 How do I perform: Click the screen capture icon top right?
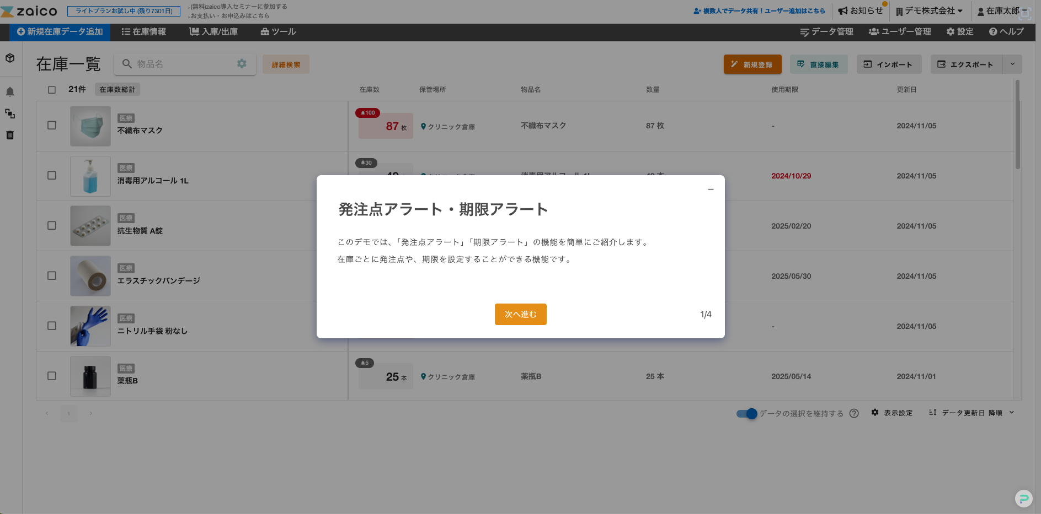1025,13
